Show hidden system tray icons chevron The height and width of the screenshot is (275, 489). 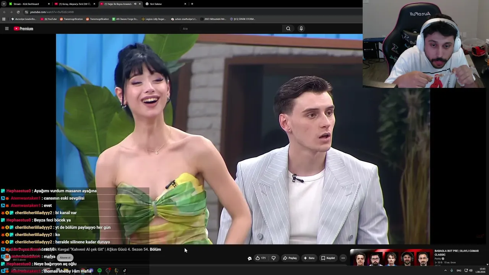point(445,270)
